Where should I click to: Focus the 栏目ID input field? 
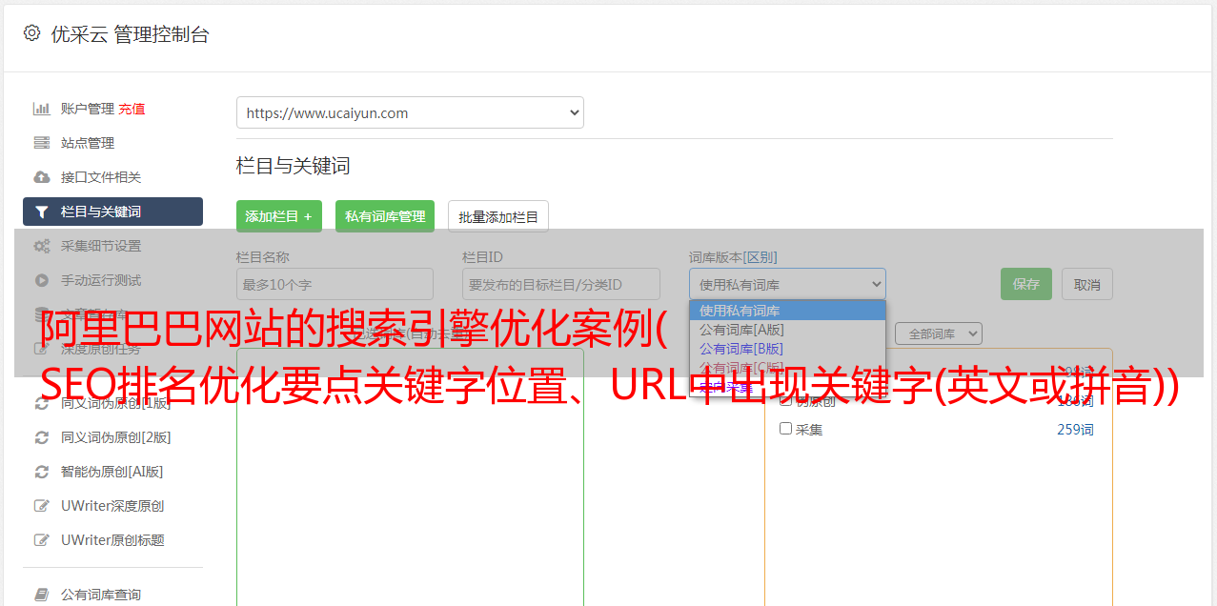561,284
